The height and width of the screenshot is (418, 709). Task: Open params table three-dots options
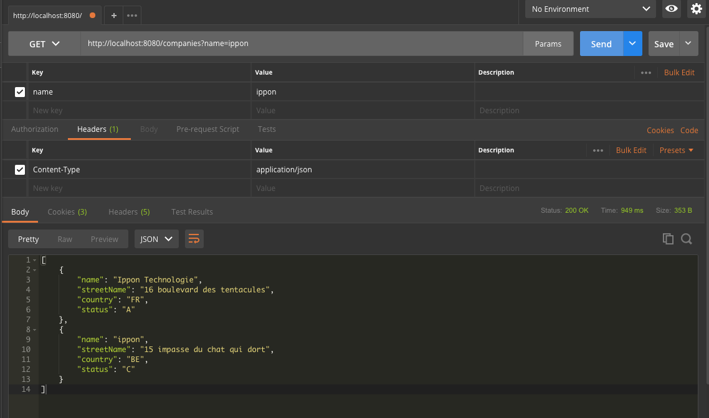(646, 73)
